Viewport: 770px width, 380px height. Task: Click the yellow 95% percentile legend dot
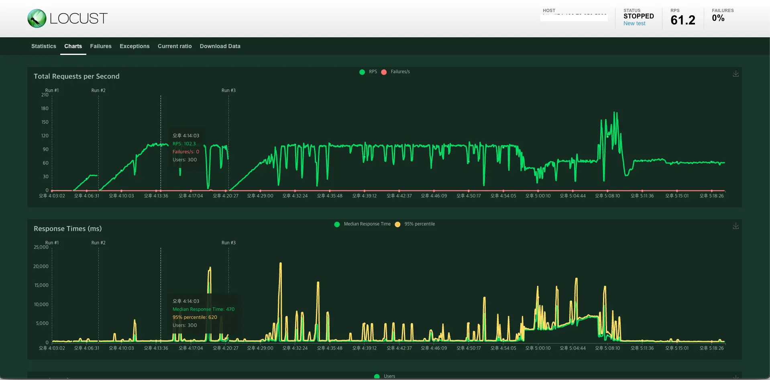click(397, 224)
